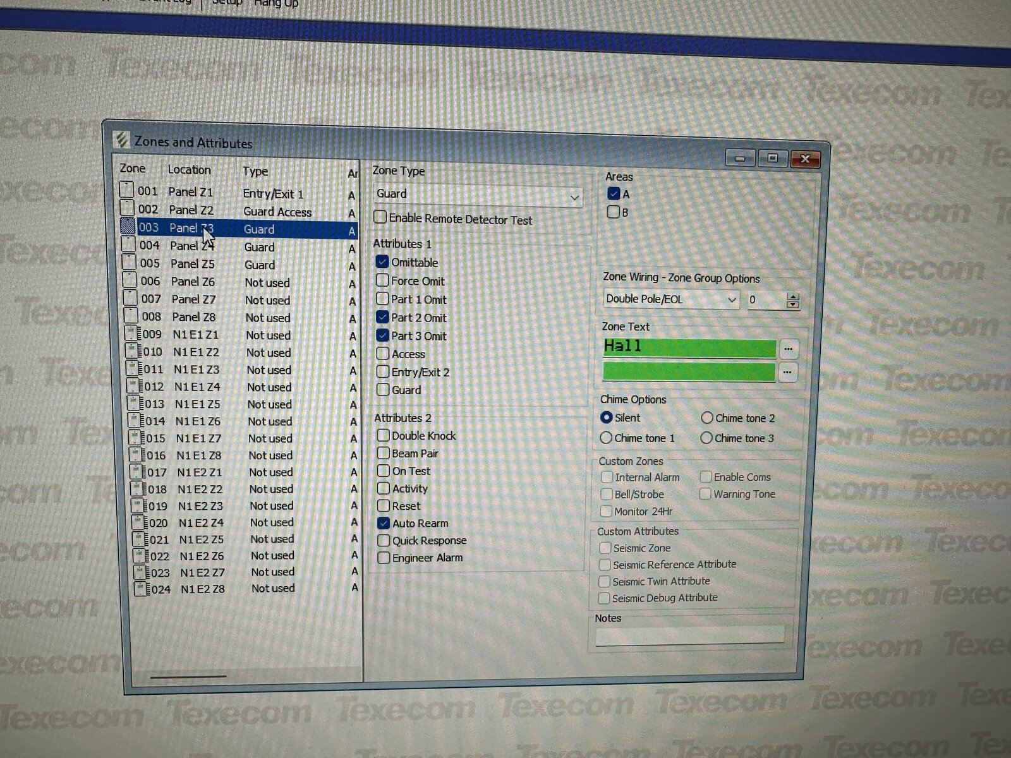The height and width of the screenshot is (758, 1011).
Task: Uncheck the Auto Rearm attribute
Action: coord(384,523)
